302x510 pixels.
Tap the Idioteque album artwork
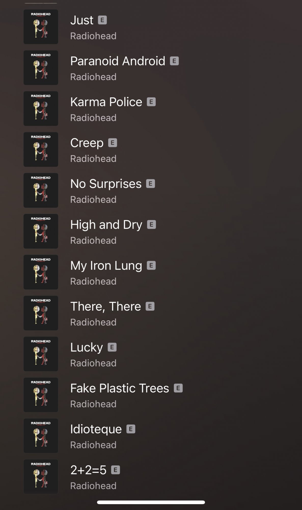pyautogui.click(x=41, y=436)
